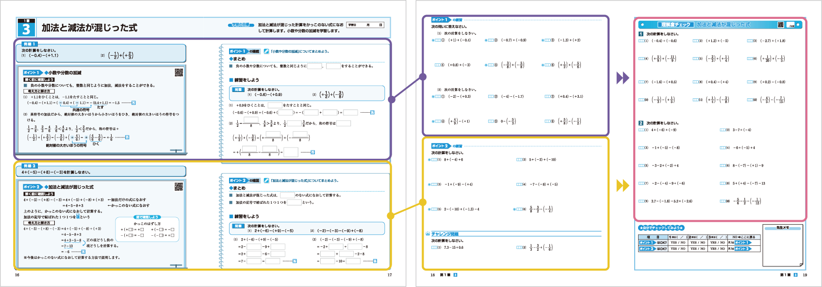Image resolution: width=822 pixels, height=287 pixels.
Task: Click the yellow double-arrow icon
Action: (623, 185)
